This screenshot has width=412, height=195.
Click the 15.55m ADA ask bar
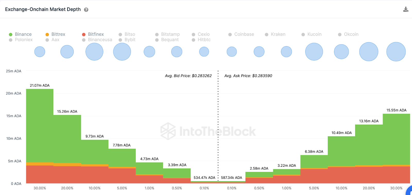coord(396,139)
